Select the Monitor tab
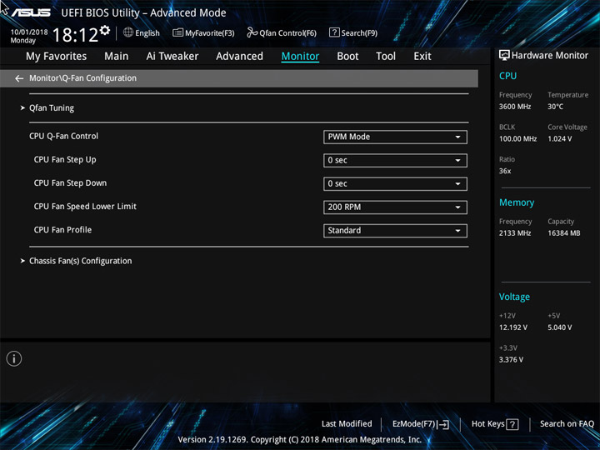Image resolution: width=600 pixels, height=450 pixels. click(x=300, y=57)
